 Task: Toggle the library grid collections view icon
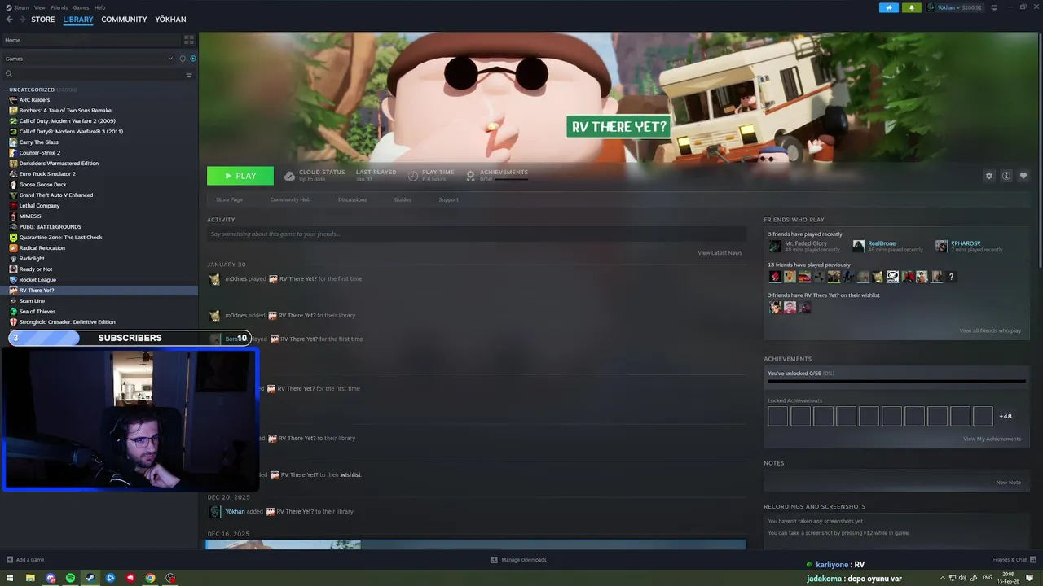[x=189, y=40]
